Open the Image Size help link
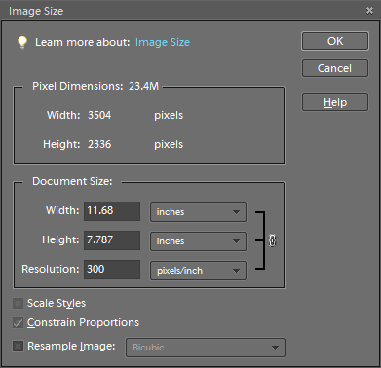 (x=163, y=42)
